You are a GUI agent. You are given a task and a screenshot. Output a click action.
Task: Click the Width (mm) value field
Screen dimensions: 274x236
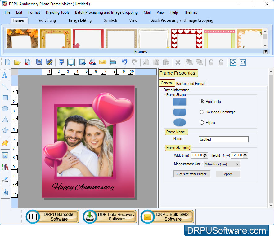[x=197, y=155]
